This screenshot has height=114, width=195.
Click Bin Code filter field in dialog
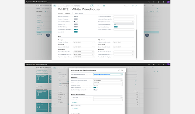coord(108,98)
